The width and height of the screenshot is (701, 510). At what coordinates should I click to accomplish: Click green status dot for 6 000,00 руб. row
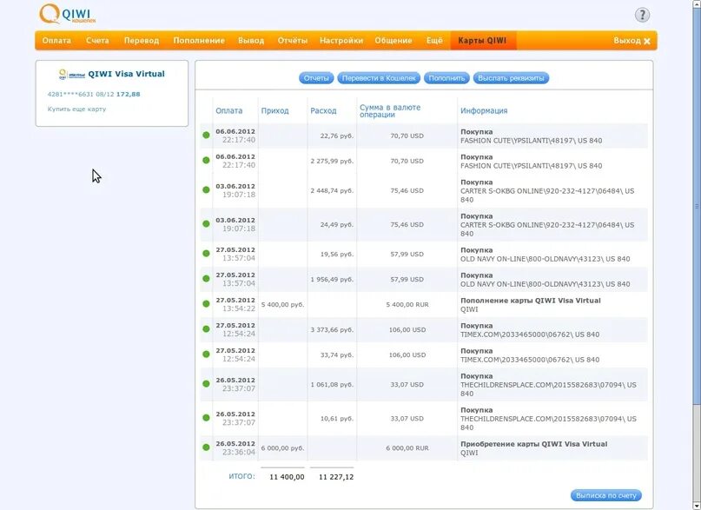click(x=206, y=447)
